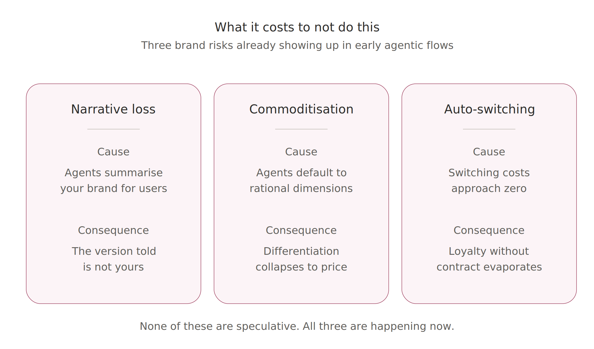Viewport: 594px width, 349px height.
Task: Click the Auto-switching card heading
Action: 489,109
